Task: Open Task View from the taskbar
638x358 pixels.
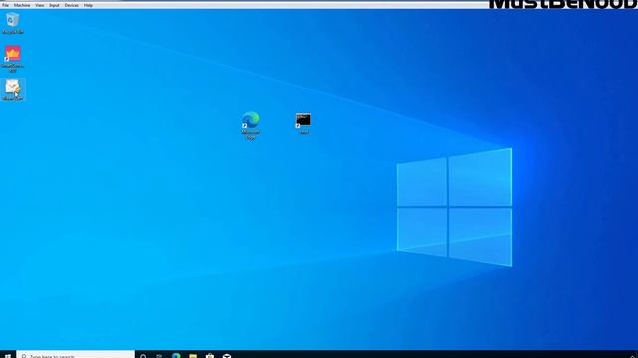Action: pos(159,356)
